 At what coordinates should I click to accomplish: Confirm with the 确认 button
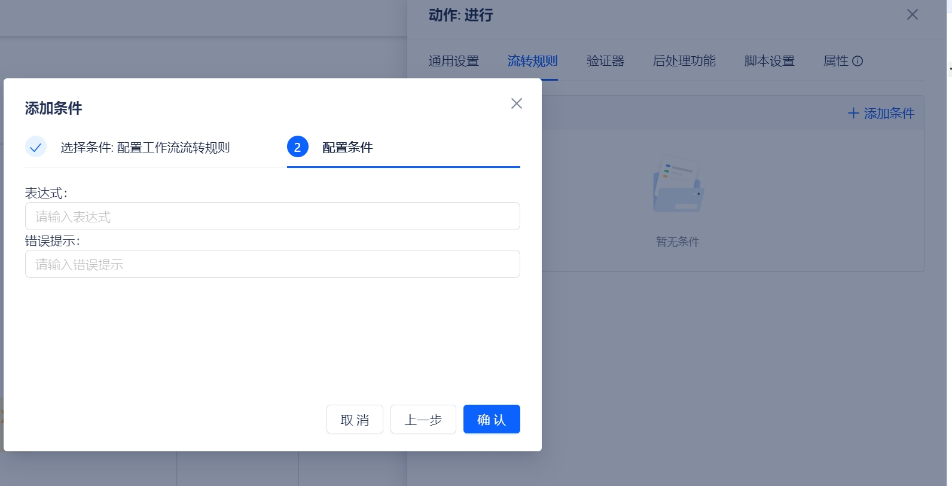(x=492, y=419)
